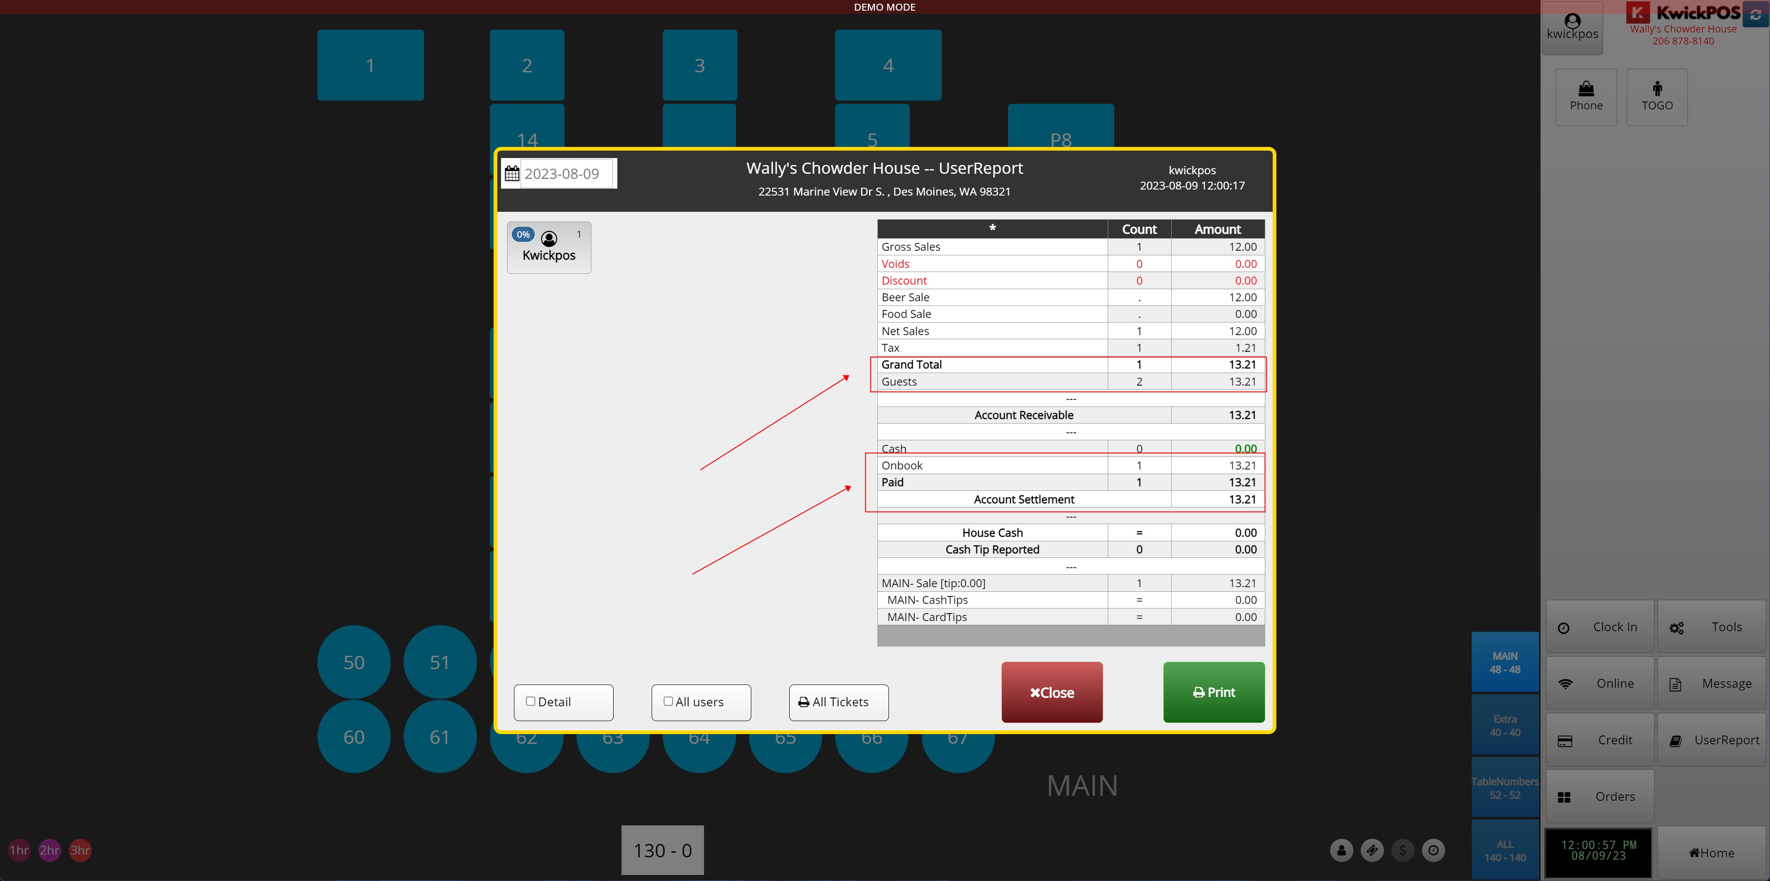
Task: Click the Account Receivable row label
Action: point(1023,415)
